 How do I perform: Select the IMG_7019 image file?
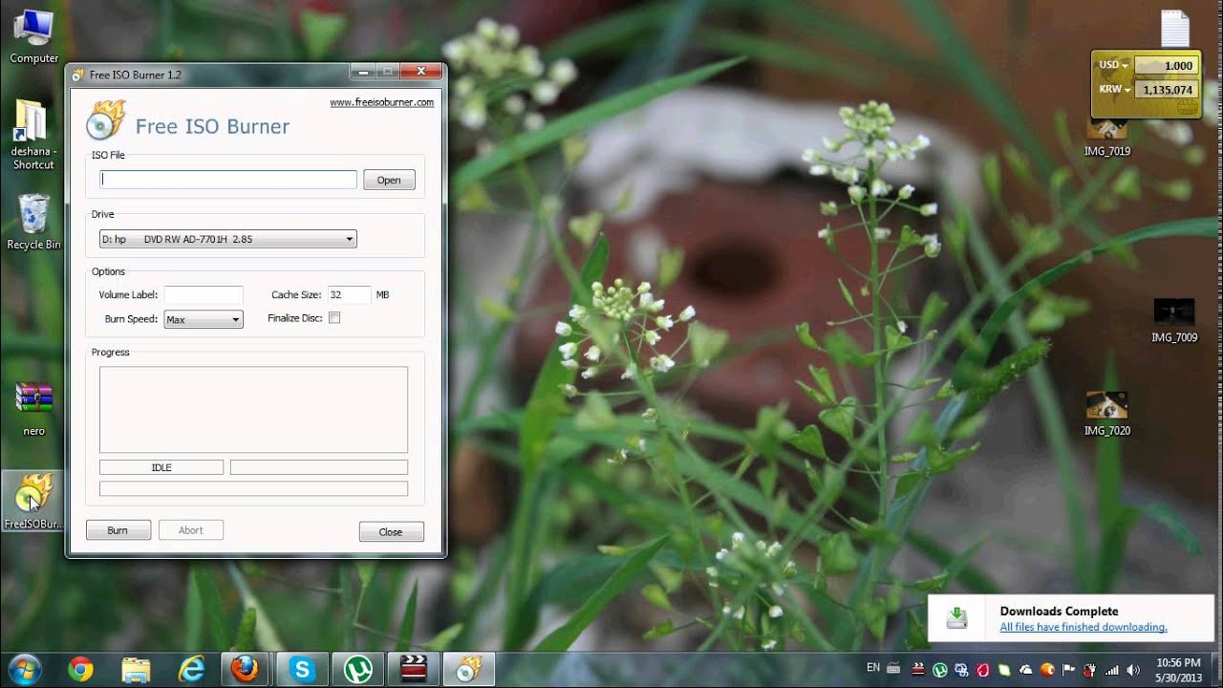point(1107,136)
